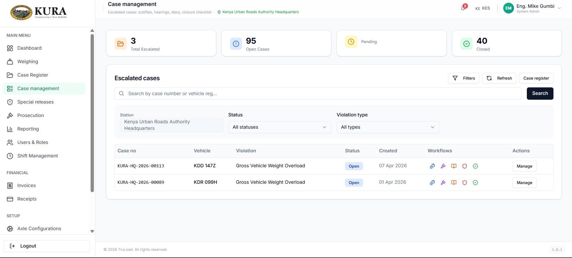Screen dimensions: 572x258
Task: Focus the case number search field
Action: [318, 93]
